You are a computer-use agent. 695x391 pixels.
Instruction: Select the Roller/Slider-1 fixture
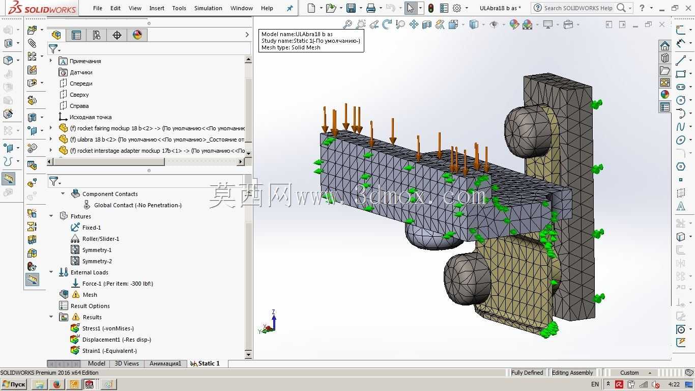pyautogui.click(x=101, y=239)
